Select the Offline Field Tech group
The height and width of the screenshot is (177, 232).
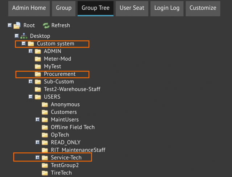click(72, 127)
